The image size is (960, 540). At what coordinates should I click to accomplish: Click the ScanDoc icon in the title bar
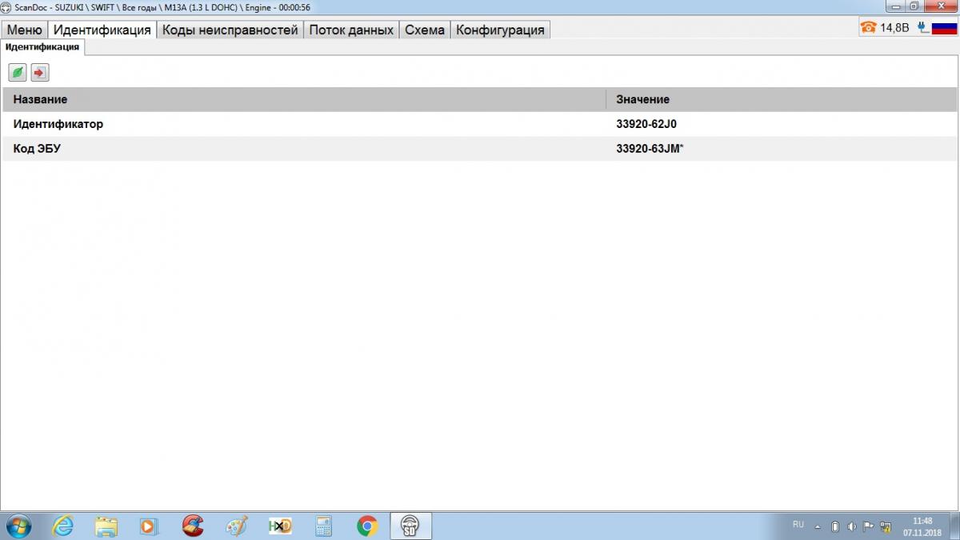7,6
